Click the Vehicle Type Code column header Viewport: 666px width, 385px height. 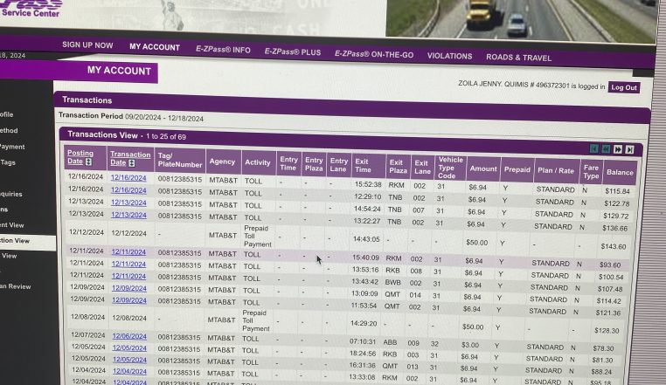(x=451, y=168)
